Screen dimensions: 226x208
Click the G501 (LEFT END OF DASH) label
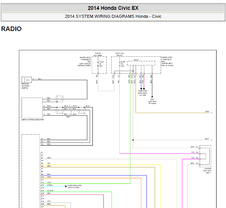(152, 101)
